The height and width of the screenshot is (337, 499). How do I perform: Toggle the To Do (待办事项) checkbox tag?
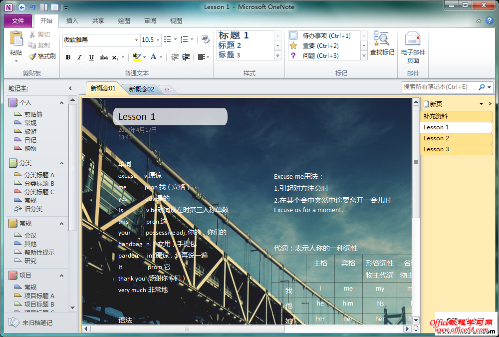[x=293, y=36]
